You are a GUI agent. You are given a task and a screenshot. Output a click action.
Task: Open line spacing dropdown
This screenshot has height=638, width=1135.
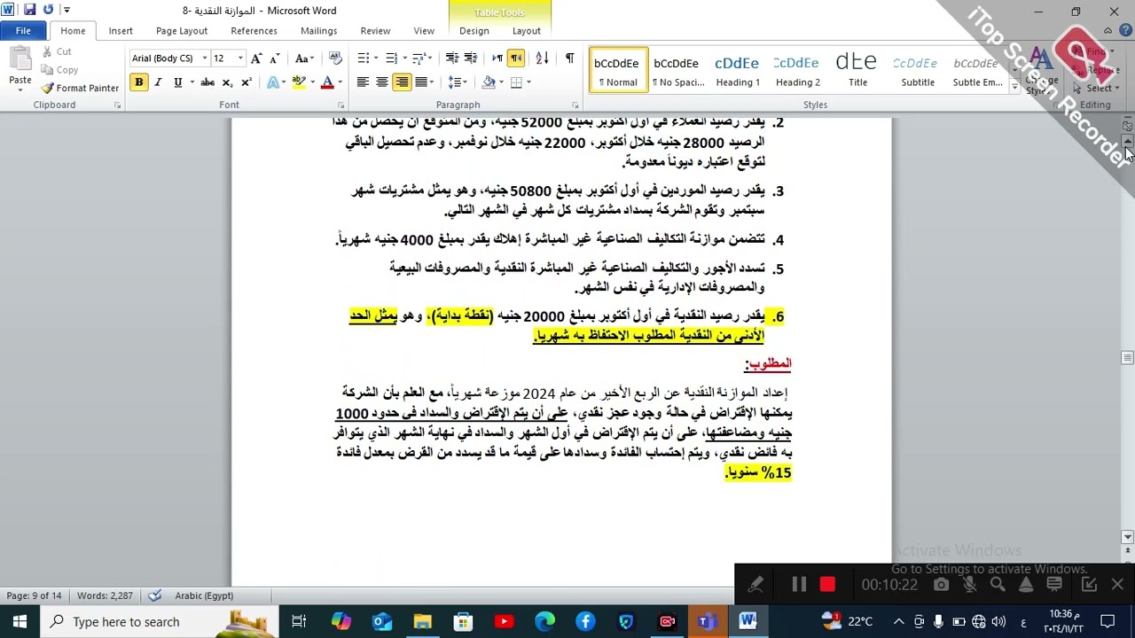click(x=458, y=82)
